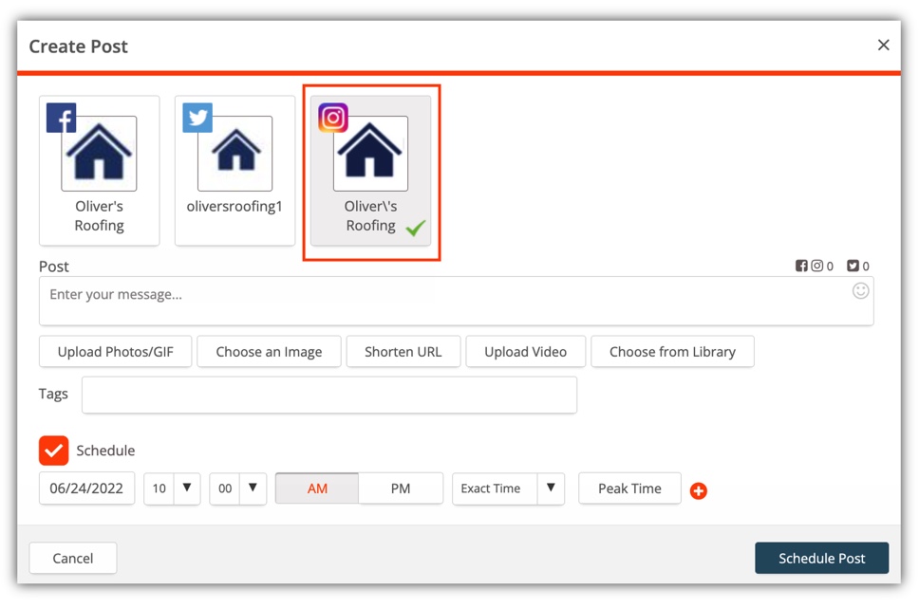Open the minutes dropdown showing 00
This screenshot has height=608, width=919.
[238, 488]
